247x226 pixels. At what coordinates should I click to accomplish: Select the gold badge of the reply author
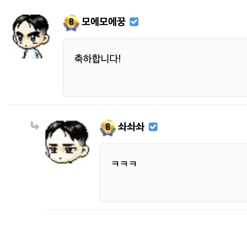coord(107,128)
